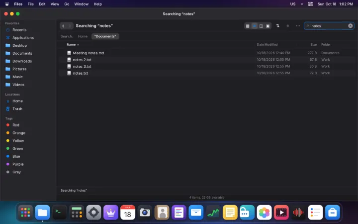Select the notes.txt file
Image resolution: width=358 pixels, height=224 pixels.
(207, 73)
